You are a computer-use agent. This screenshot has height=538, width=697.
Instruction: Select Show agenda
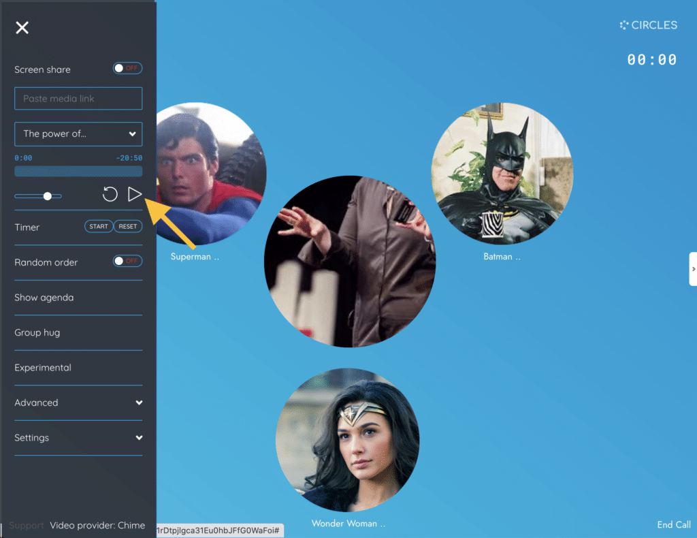click(x=44, y=298)
